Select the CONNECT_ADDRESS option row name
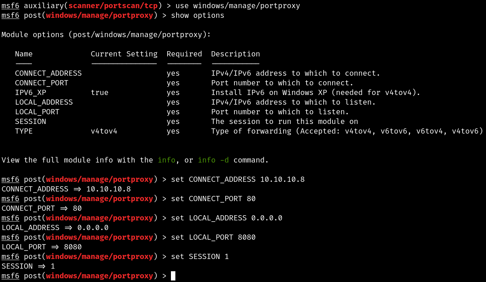Viewport: 486px width, 282px height. pos(48,73)
